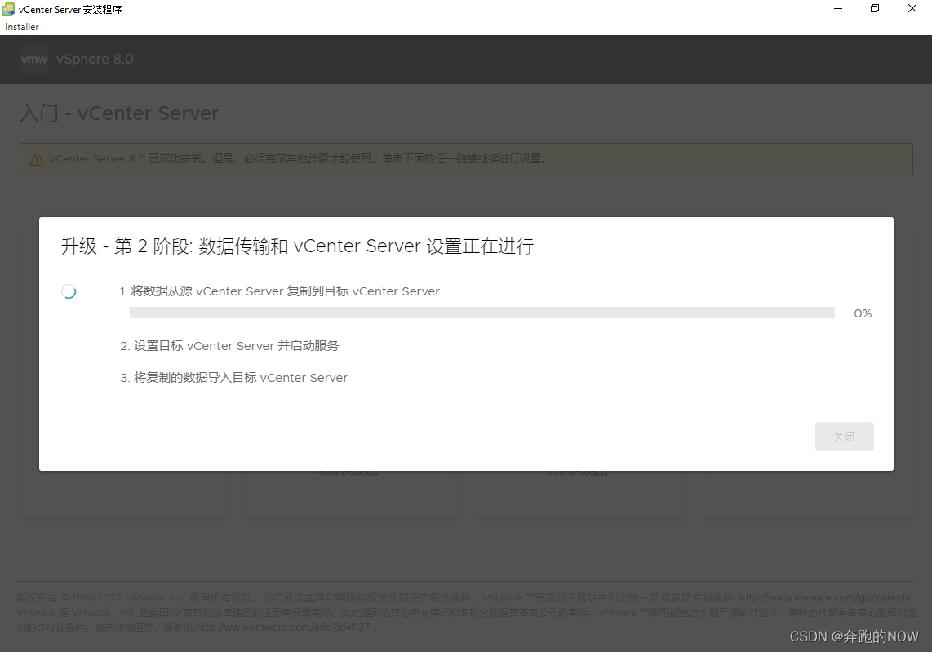Image resolution: width=932 pixels, height=652 pixels.
Task: Click the loading spinner beside step 1
Action: [x=69, y=291]
